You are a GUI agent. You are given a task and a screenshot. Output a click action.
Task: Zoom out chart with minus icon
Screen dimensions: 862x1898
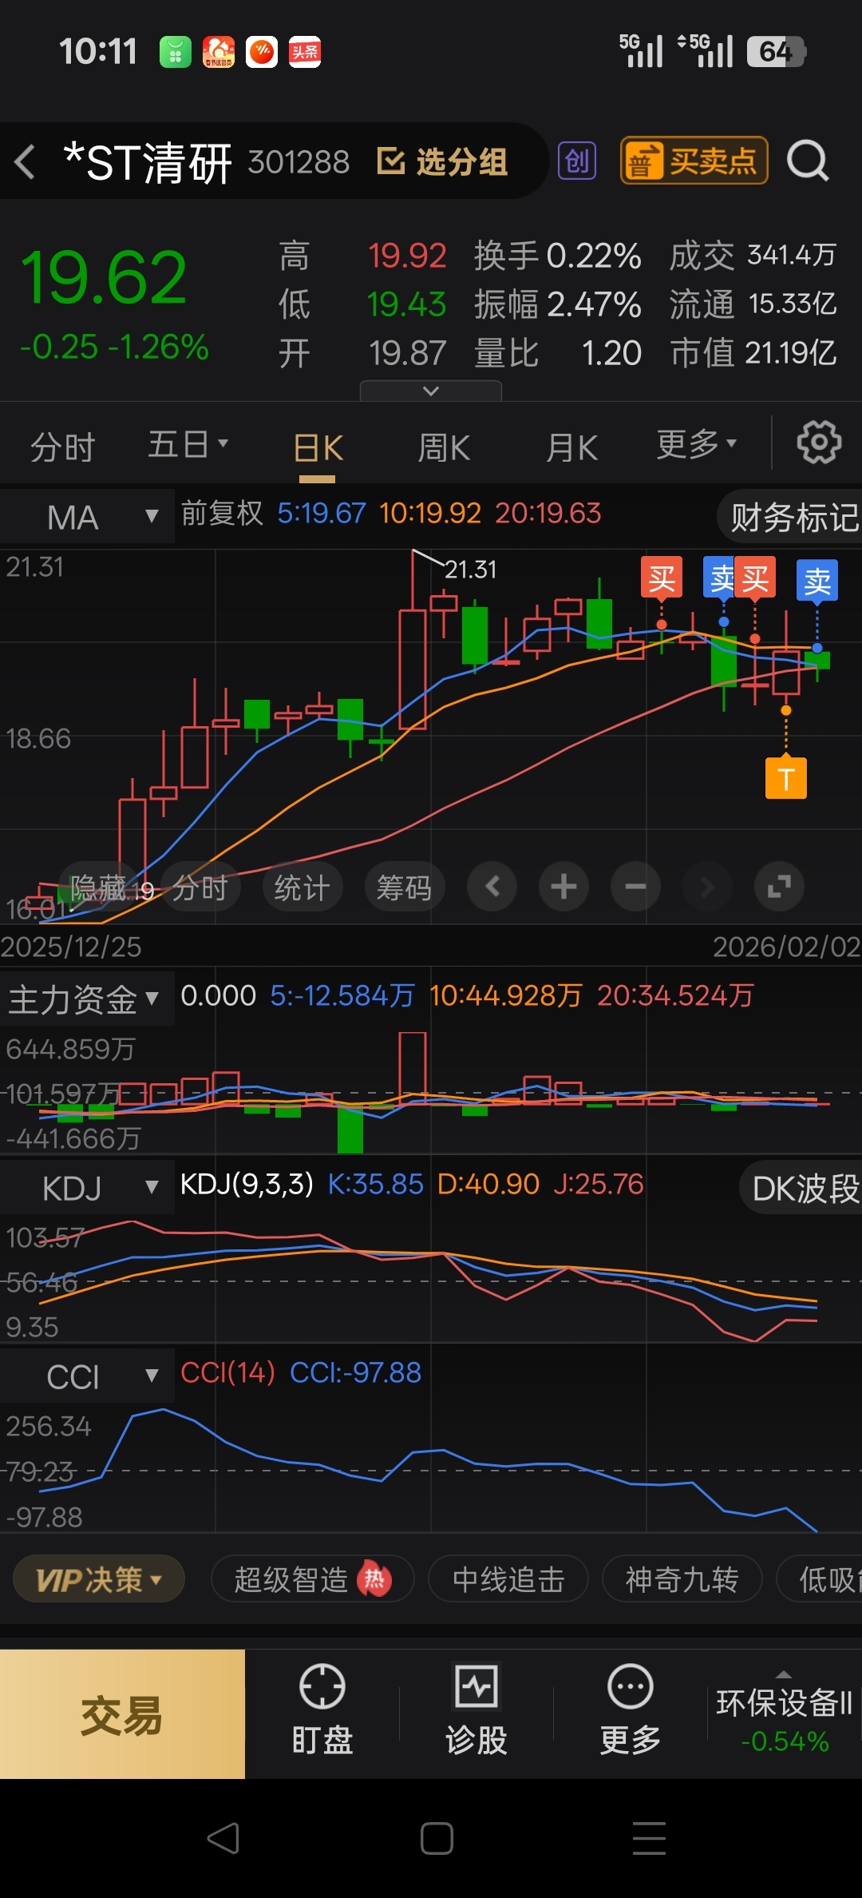[x=635, y=887]
